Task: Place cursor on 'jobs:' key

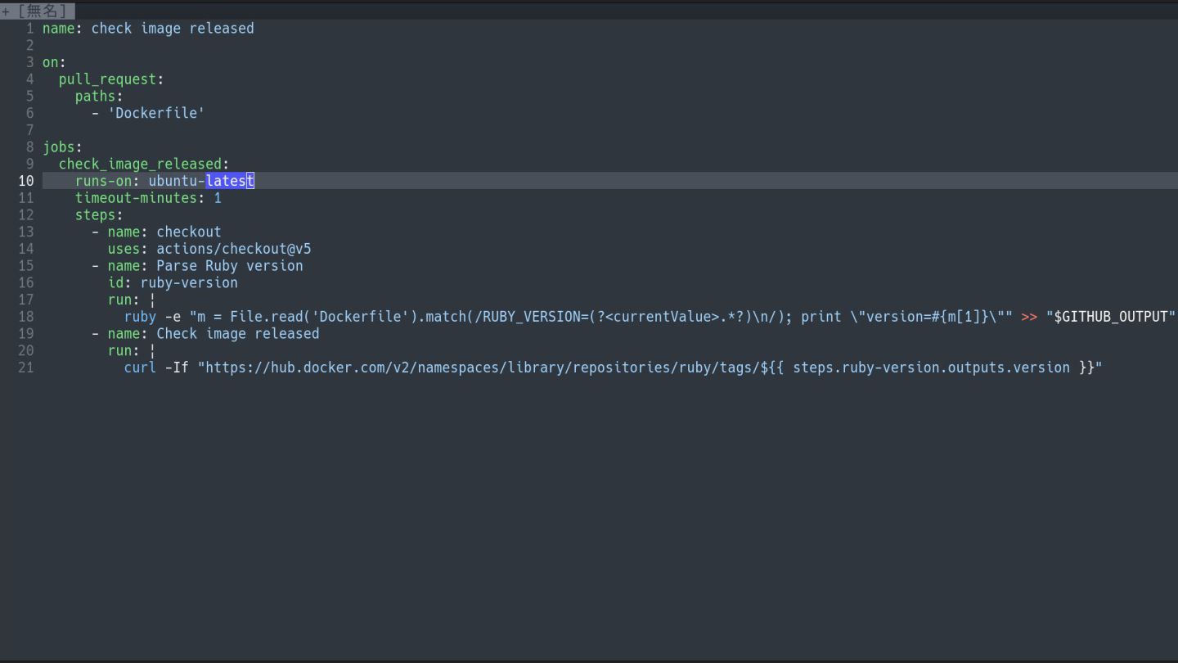Action: tap(62, 147)
